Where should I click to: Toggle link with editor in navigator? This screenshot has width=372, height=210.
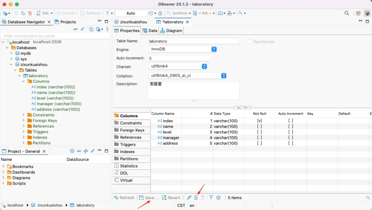click(x=82, y=29)
